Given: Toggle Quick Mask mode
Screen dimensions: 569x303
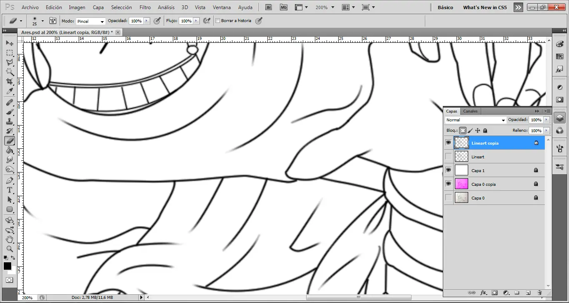Looking at the screenshot, I should (9, 280).
